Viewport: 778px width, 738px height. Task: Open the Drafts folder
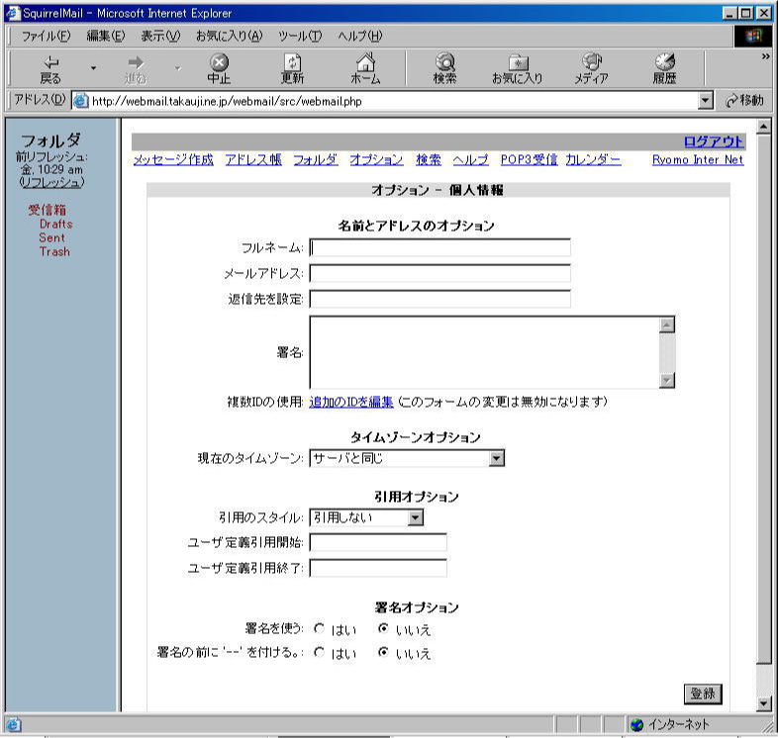point(56,225)
